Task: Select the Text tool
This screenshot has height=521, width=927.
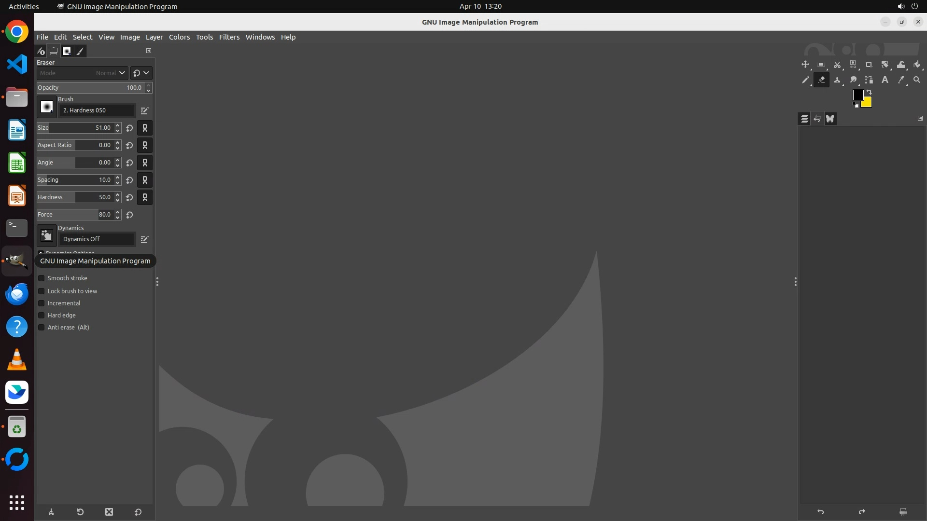Action: tap(885, 80)
